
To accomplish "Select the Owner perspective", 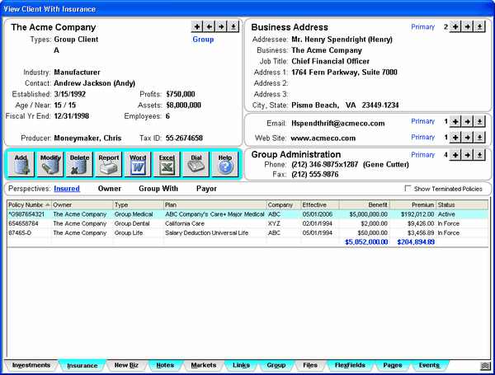I will 110,188.
